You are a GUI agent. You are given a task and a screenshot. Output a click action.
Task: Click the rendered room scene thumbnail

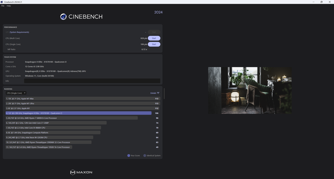coord(250,90)
